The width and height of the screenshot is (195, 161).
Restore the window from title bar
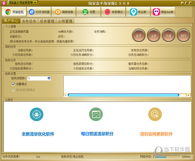click(187, 3)
